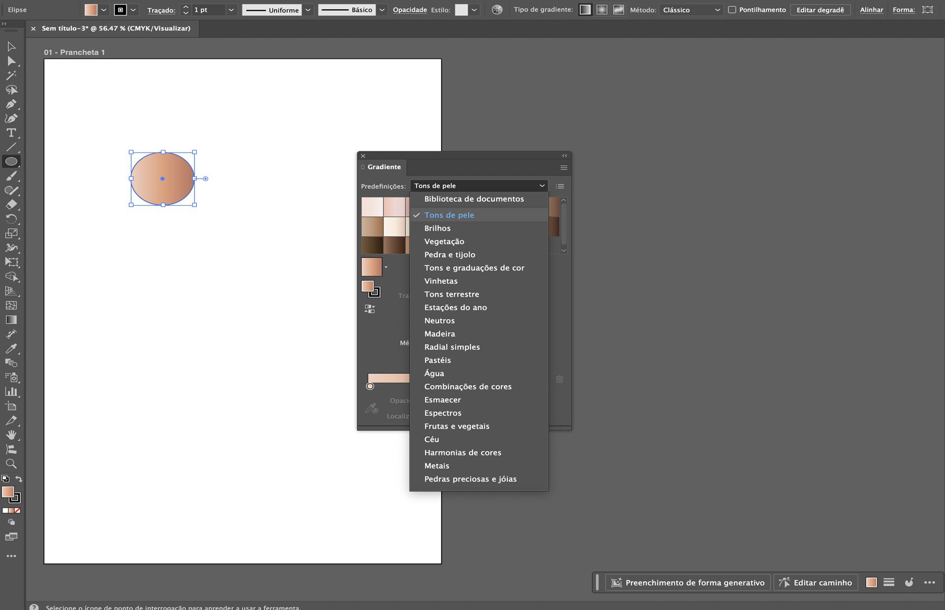Enable the Pontilhamento checkbox
Screen dimensions: 945x610
tap(733, 9)
